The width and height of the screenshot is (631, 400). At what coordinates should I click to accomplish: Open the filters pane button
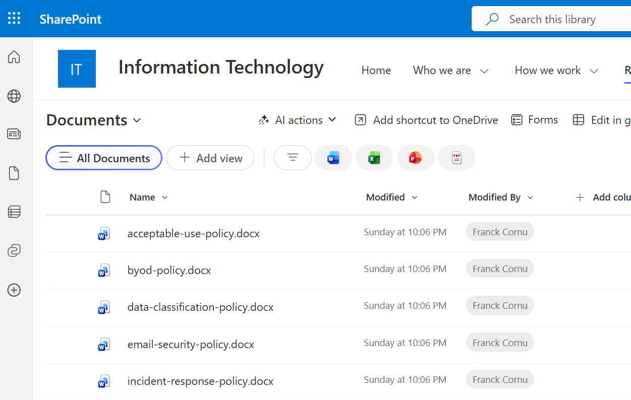293,158
